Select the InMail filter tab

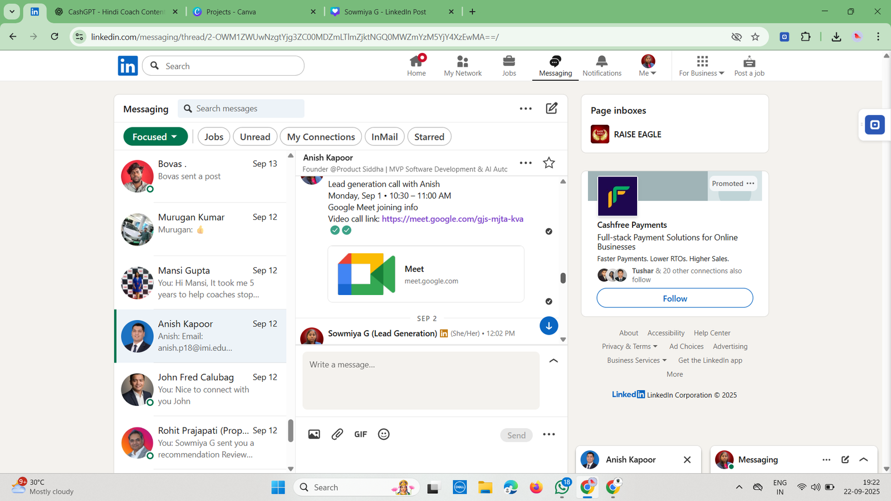point(384,137)
